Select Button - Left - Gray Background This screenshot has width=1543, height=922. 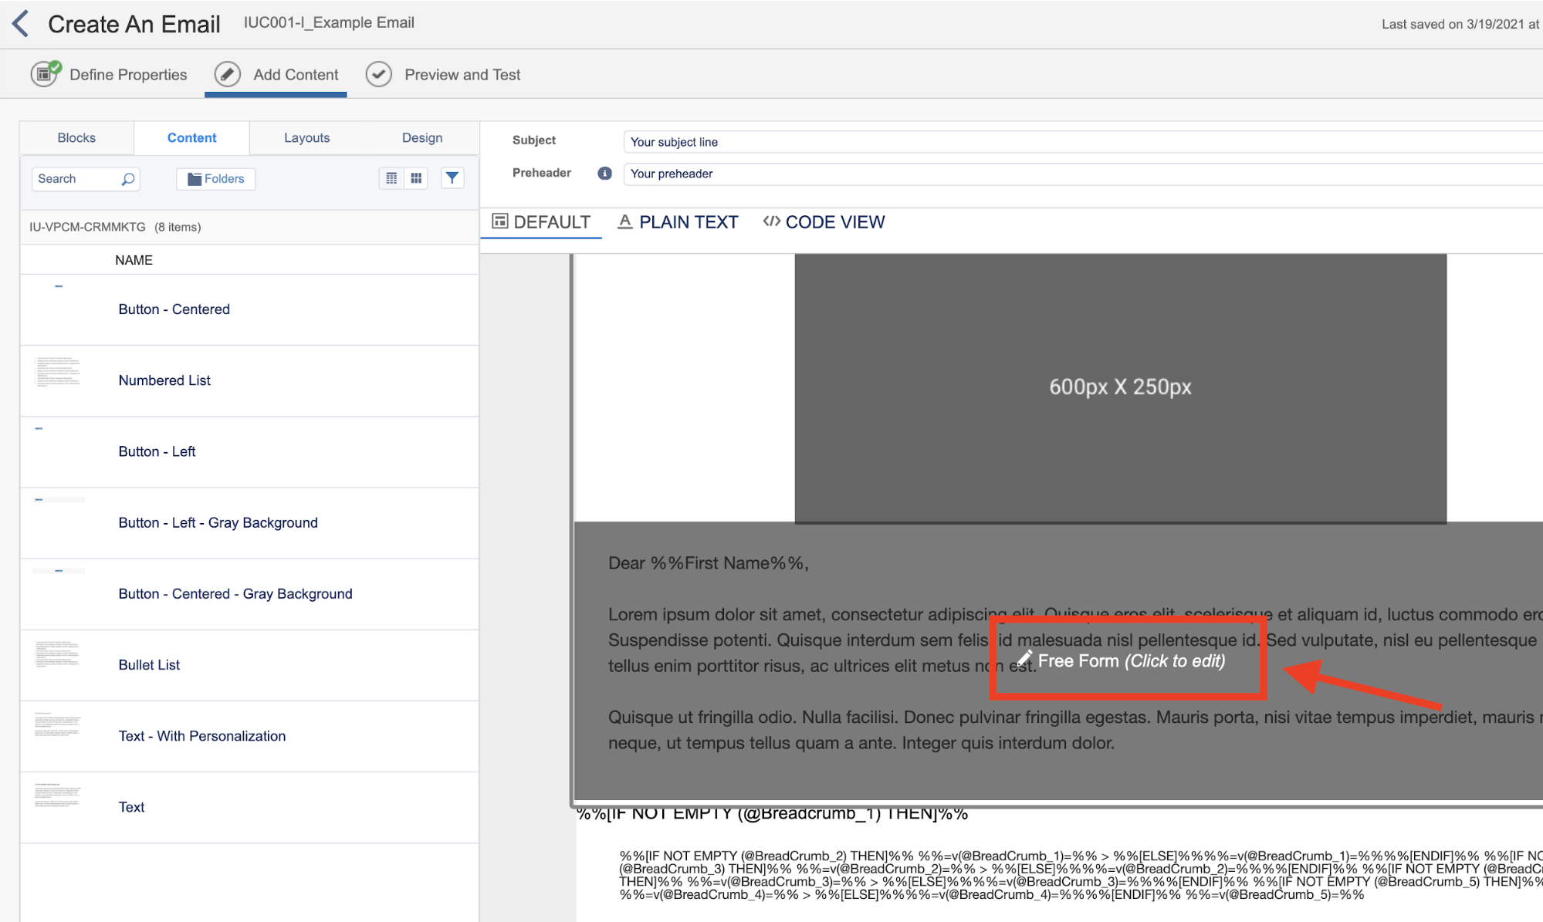pyautogui.click(x=249, y=522)
